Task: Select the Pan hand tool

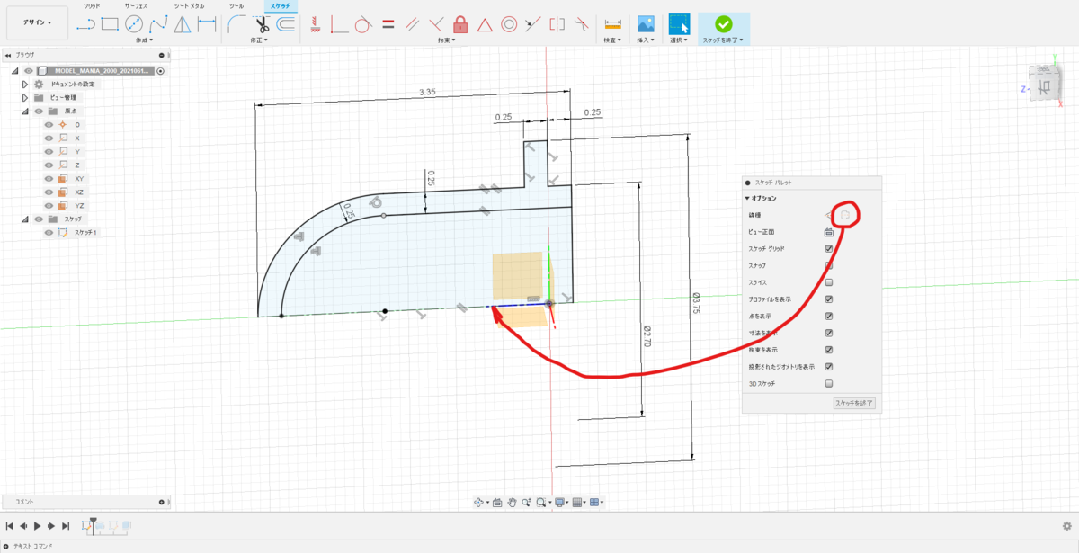Action: 512,502
